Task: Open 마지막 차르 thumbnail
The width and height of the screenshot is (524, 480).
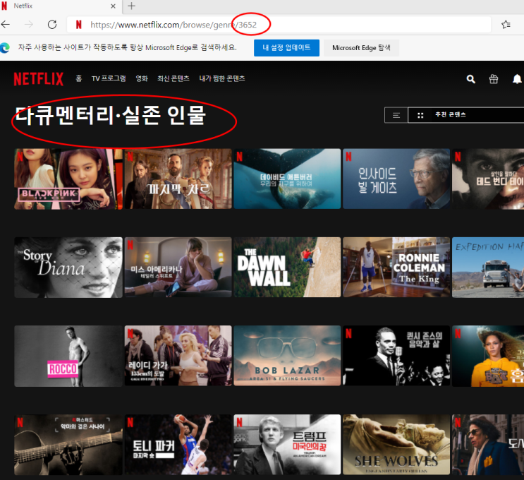Action: coord(178,179)
